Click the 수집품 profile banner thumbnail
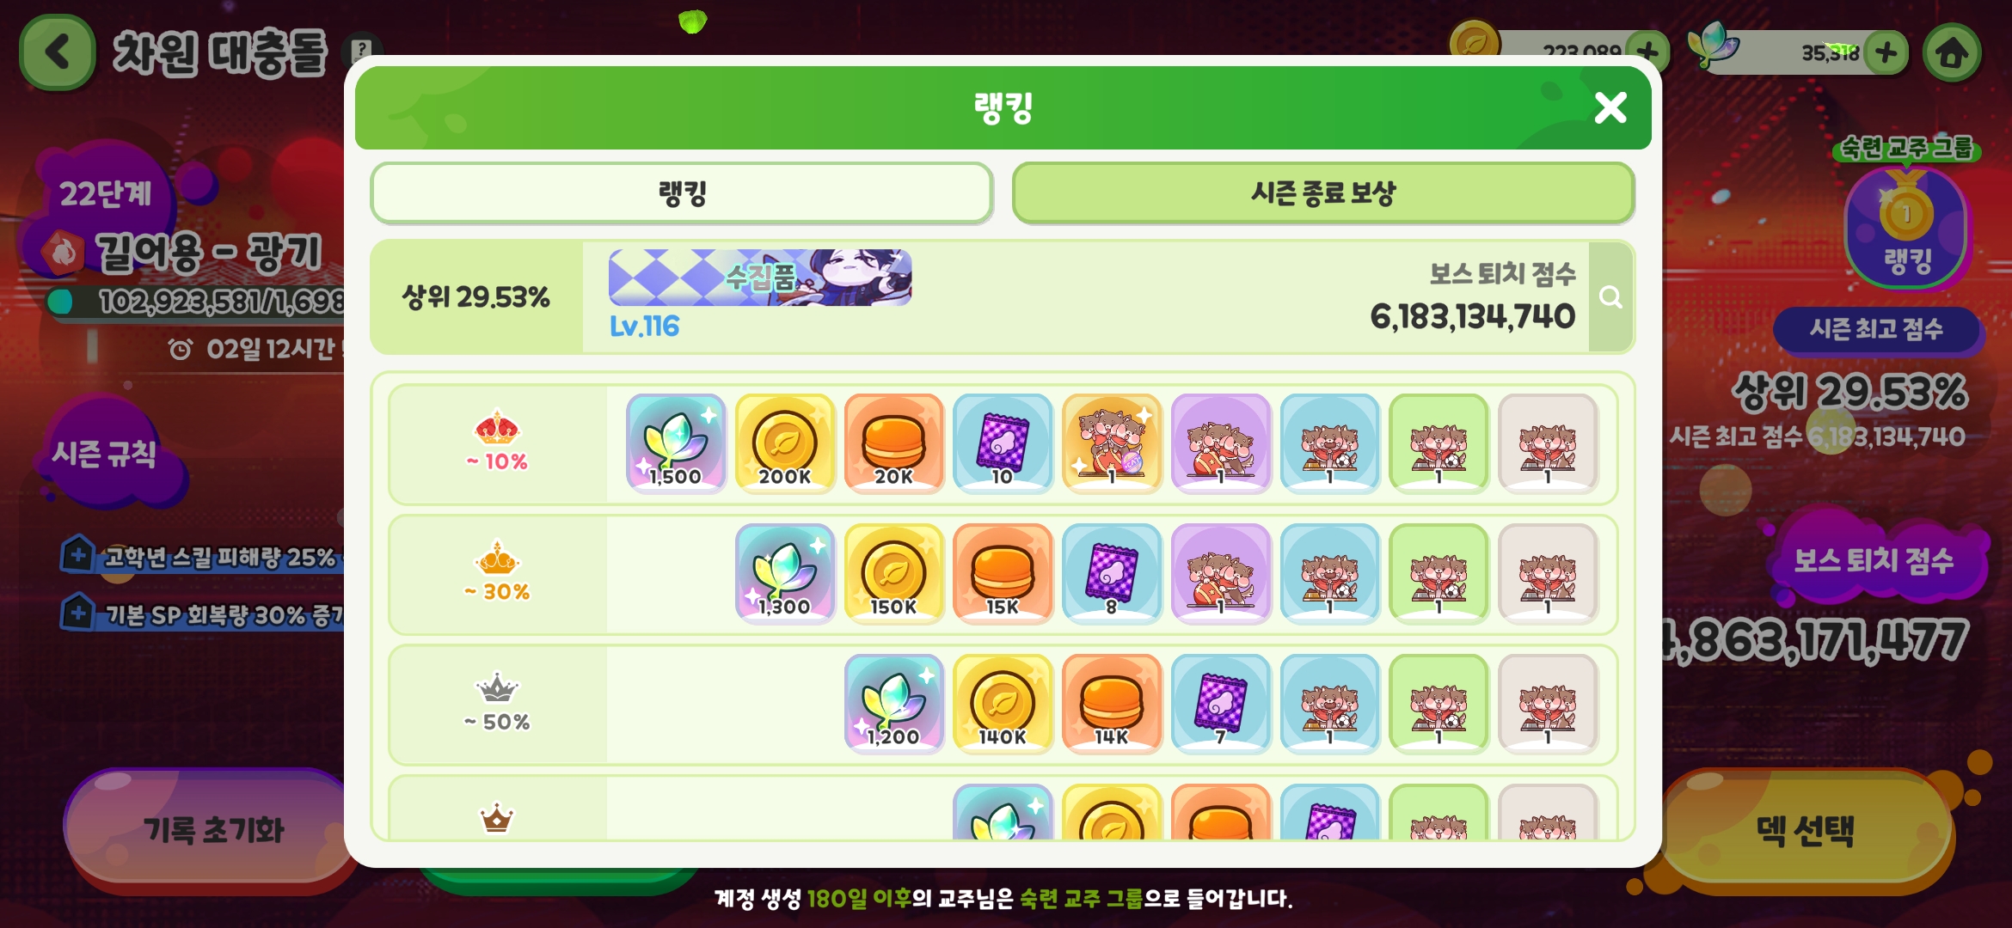This screenshot has width=2012, height=928. coord(760,278)
